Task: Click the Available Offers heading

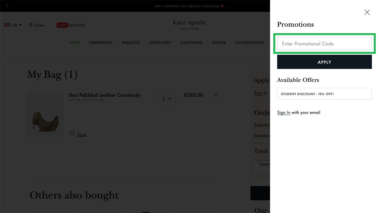Action: (x=298, y=80)
